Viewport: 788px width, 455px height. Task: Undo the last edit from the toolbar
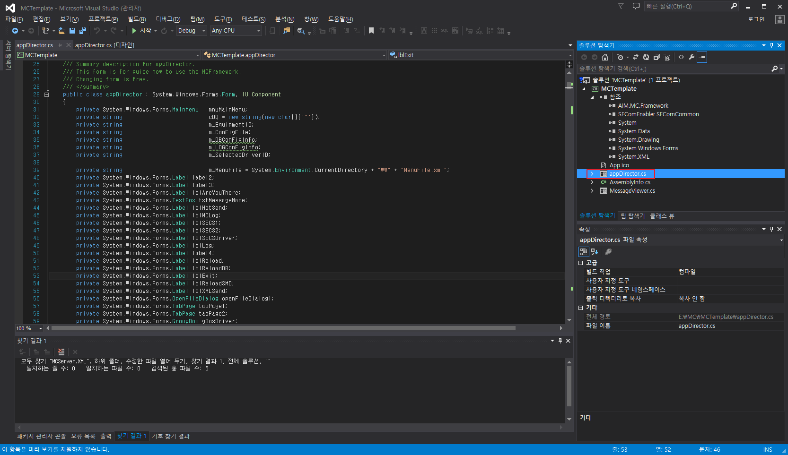tap(97, 31)
